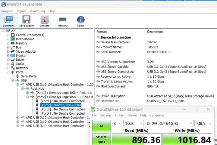Open the Monitoring menu
The width and height of the screenshot is (217, 145).
[x=37, y=11]
